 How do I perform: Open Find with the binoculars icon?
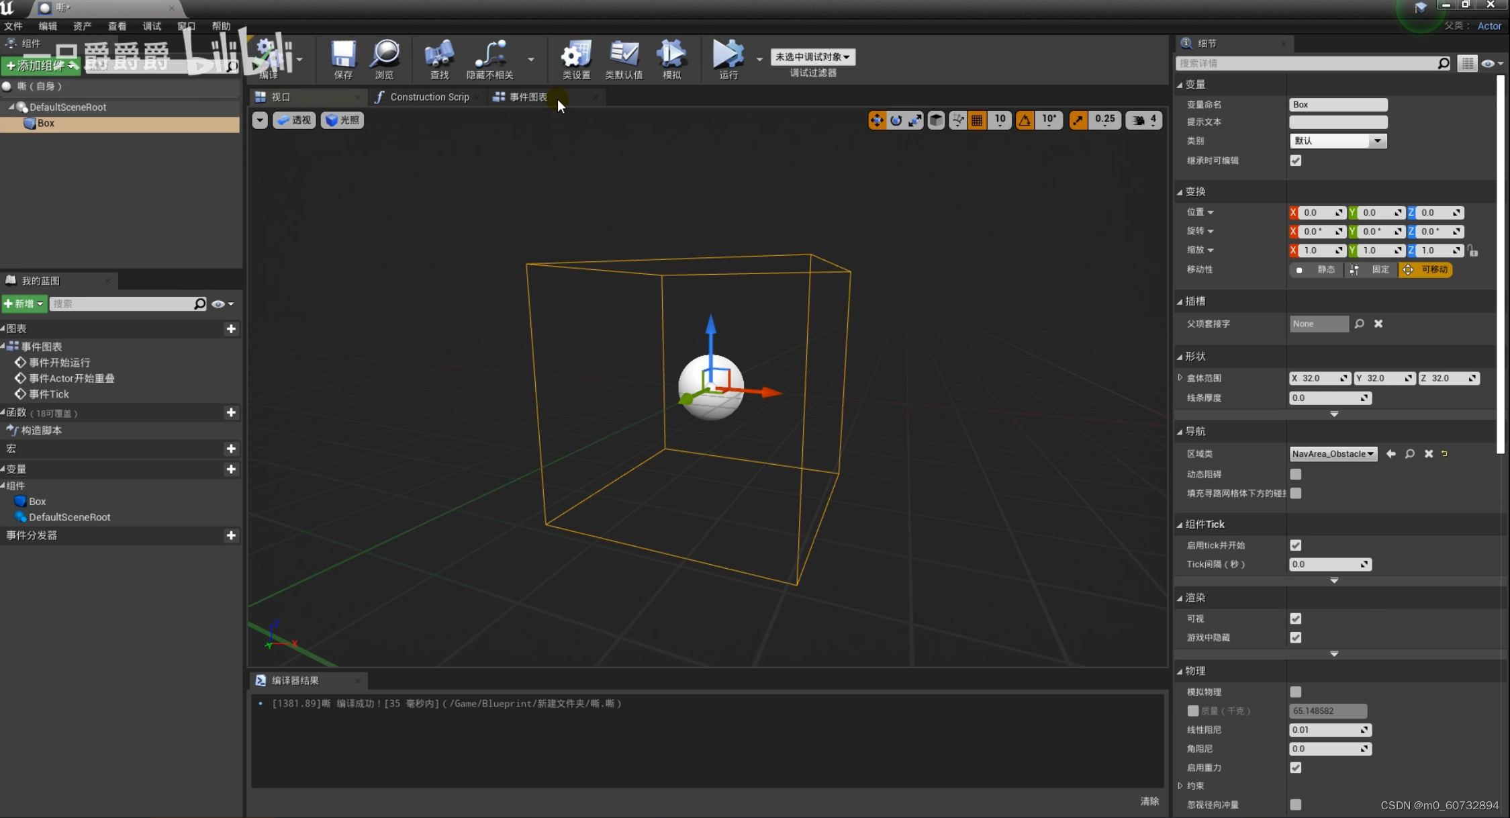pyautogui.click(x=439, y=59)
